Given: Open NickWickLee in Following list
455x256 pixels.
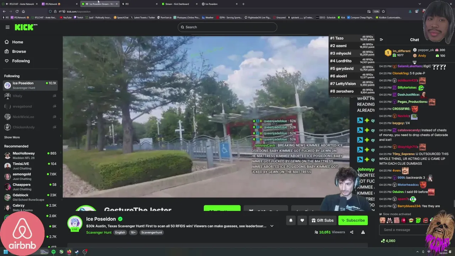Looking at the screenshot, I should point(30,117).
